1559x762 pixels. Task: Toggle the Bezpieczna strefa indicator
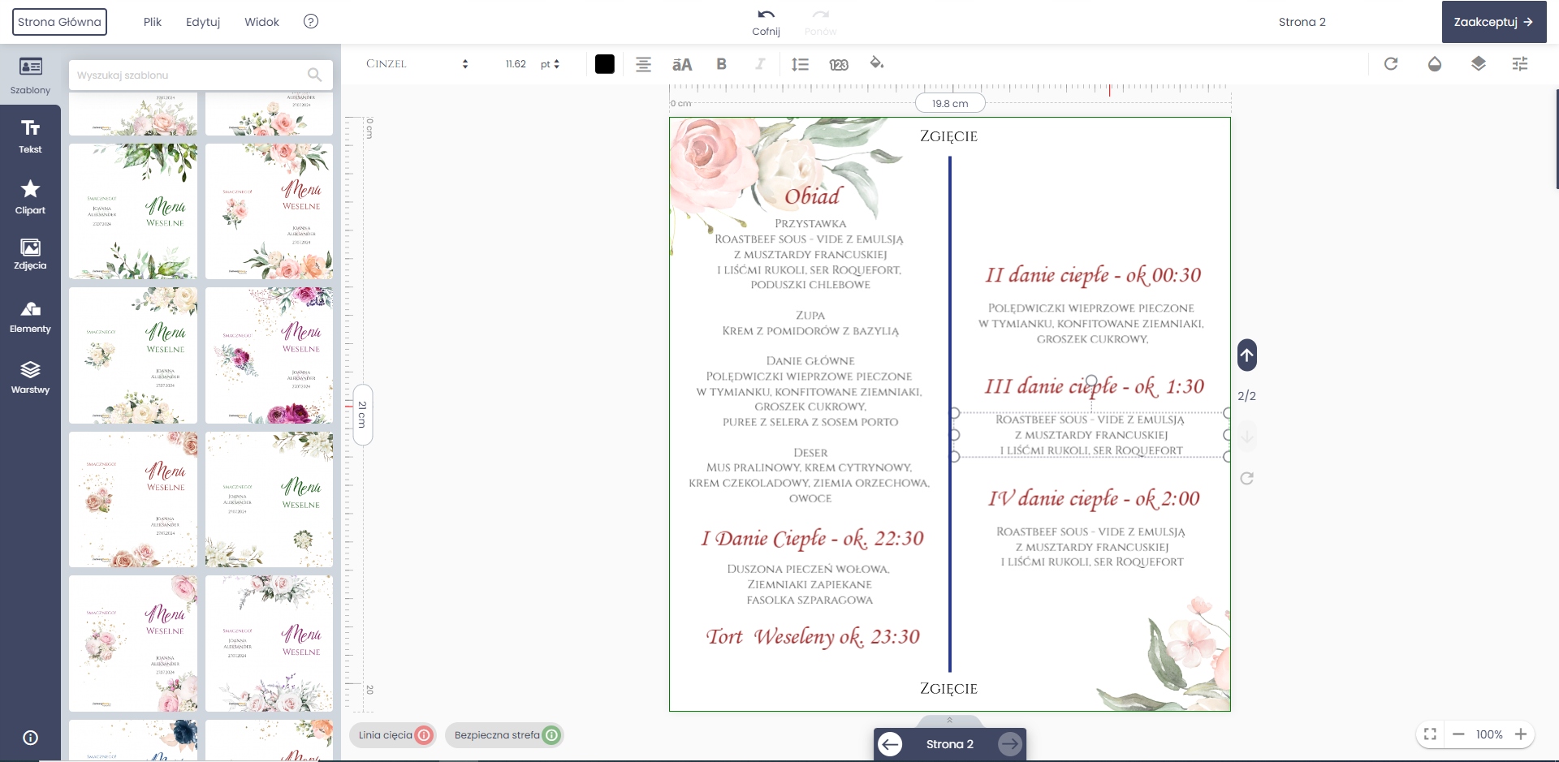point(504,735)
